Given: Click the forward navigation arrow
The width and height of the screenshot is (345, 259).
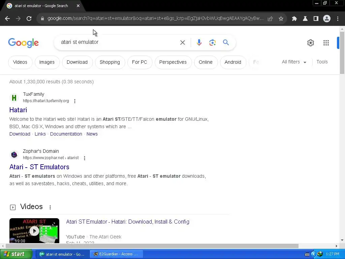Looking at the screenshot, I should click(18, 19).
